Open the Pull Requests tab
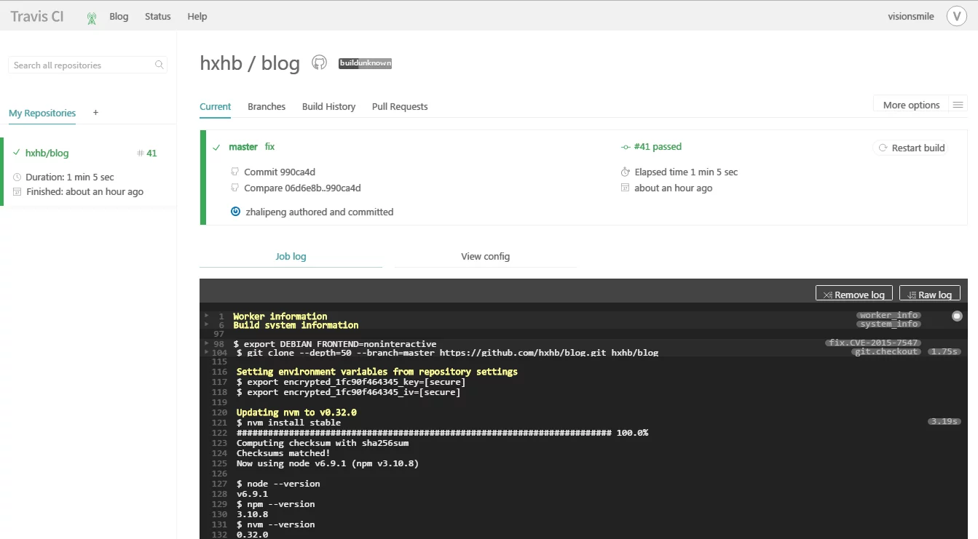The height and width of the screenshot is (539, 978). pyautogui.click(x=399, y=106)
